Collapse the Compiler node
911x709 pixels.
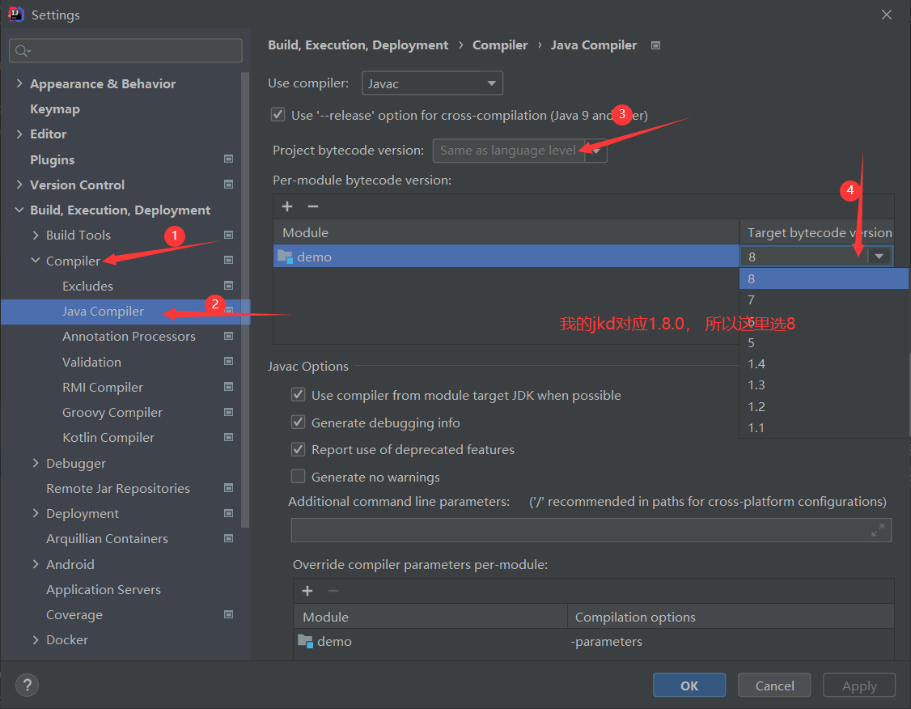pos(36,261)
